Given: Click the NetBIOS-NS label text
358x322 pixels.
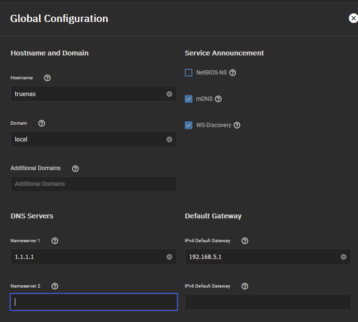Looking at the screenshot, I should pyautogui.click(x=212, y=73).
